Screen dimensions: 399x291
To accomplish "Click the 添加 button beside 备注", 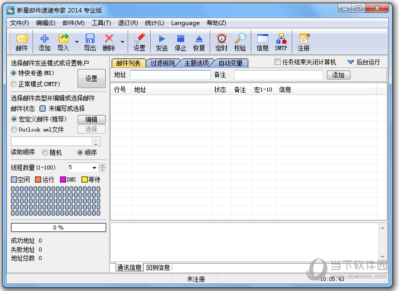I will (x=338, y=75).
